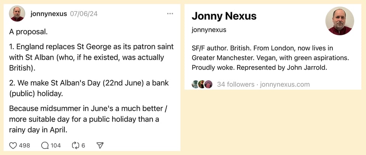Like the post with the heart icon

point(13,145)
